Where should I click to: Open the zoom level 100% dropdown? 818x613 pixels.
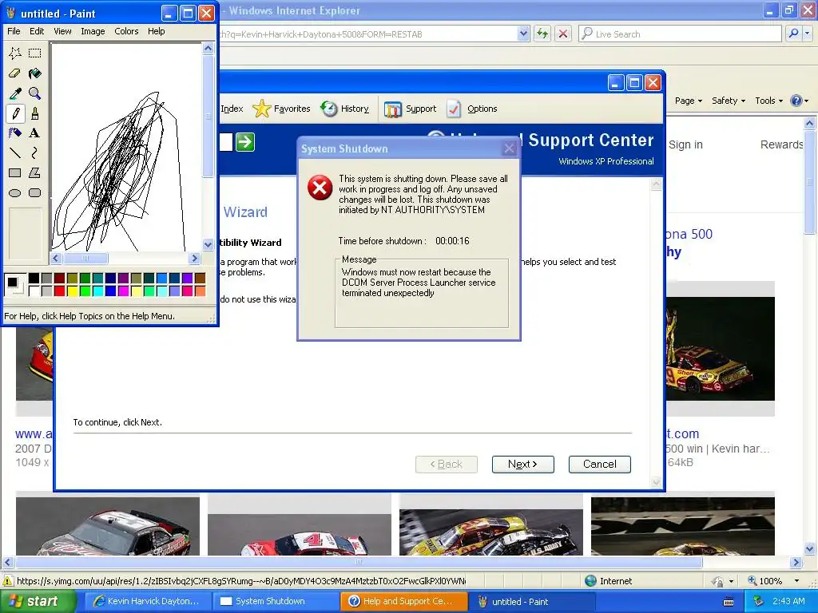click(x=796, y=581)
